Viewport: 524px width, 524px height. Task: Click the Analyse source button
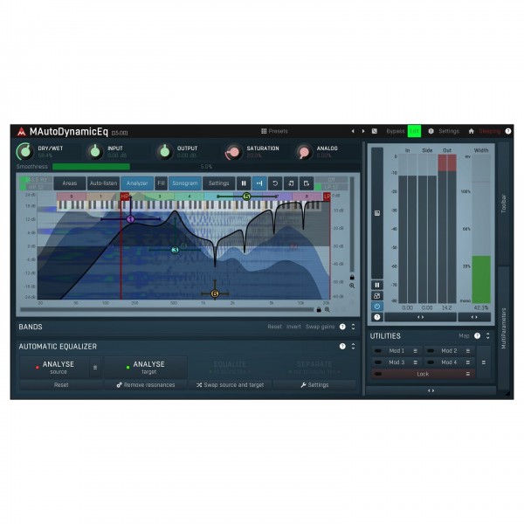[55, 368]
